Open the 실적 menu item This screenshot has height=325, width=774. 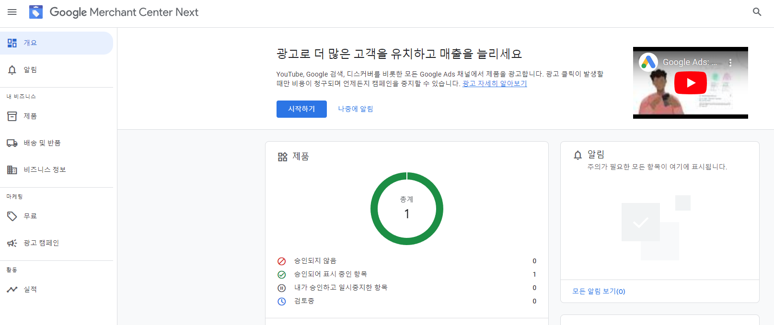pos(57,290)
